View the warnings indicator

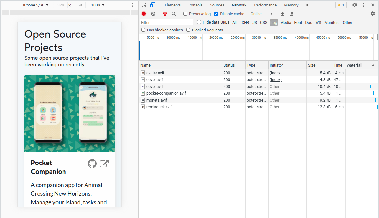click(340, 5)
